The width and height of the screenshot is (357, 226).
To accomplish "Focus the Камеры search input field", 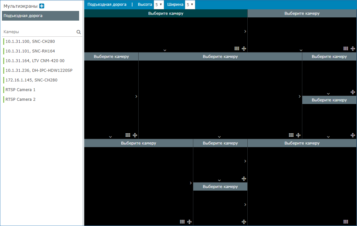I will (39, 32).
